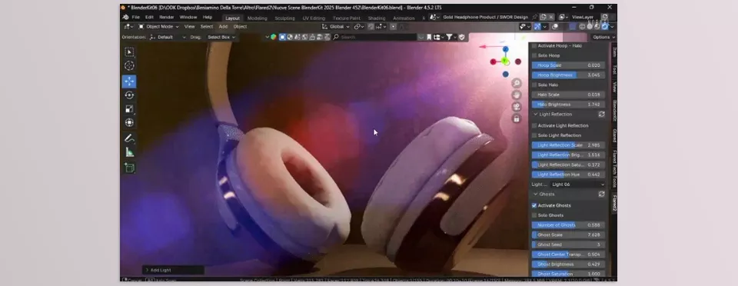Click the editor type icon in header
The image size is (738, 286).
128,27
